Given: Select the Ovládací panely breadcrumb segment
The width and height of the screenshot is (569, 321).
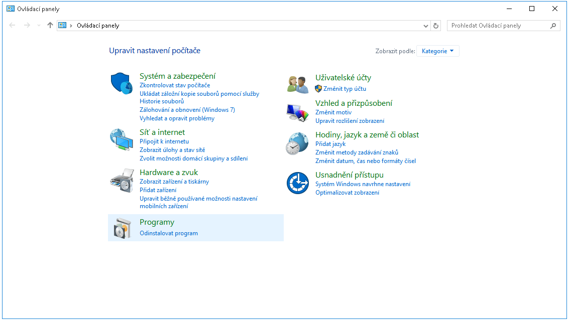Looking at the screenshot, I should 98,26.
